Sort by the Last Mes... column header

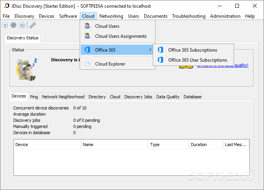click(236, 145)
